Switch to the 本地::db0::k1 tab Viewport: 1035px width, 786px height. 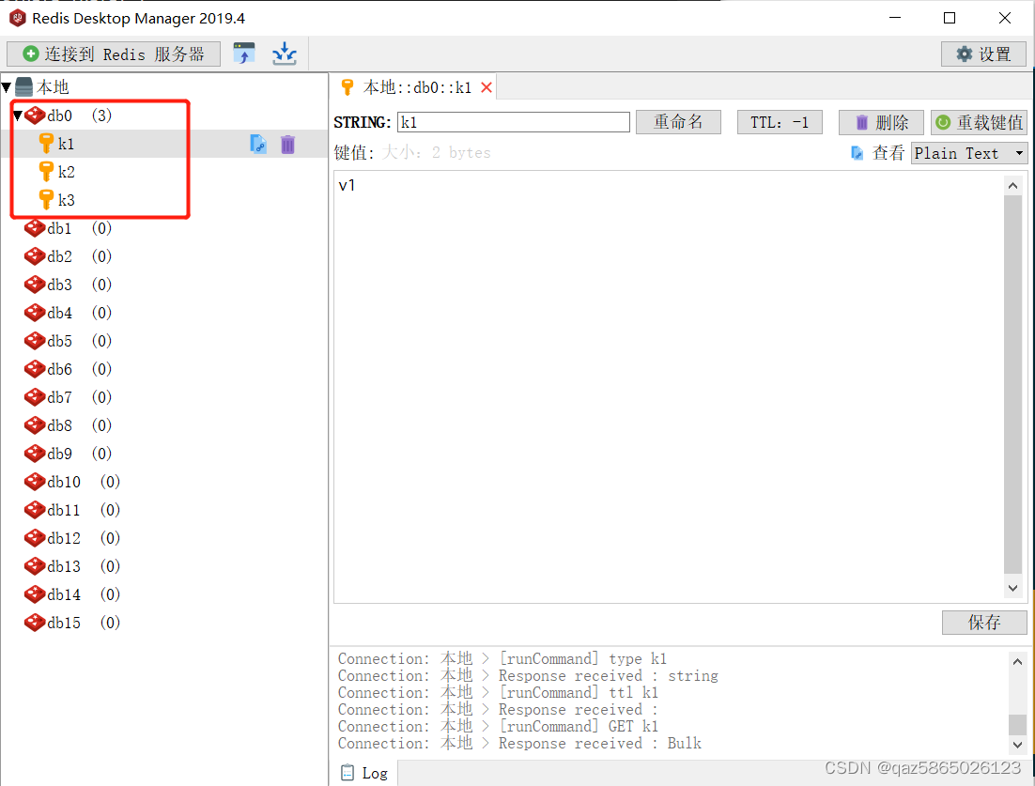pyautogui.click(x=416, y=87)
